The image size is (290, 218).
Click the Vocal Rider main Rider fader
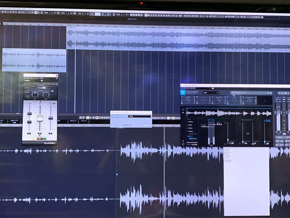pos(40,118)
